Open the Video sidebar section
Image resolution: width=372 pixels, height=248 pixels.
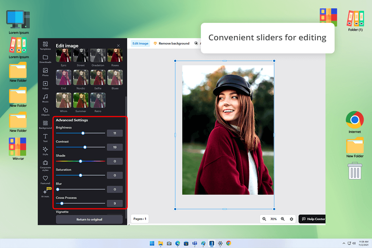(45, 85)
